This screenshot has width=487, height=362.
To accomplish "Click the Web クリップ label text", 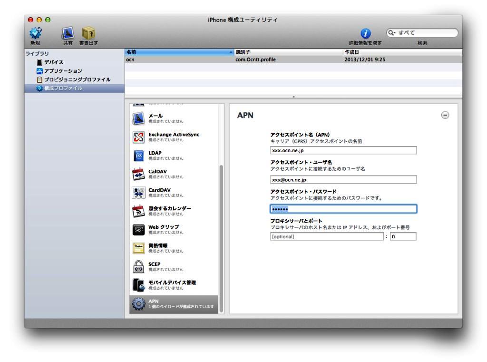I will (164, 227).
